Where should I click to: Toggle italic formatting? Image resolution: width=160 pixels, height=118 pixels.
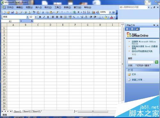click(44, 17)
